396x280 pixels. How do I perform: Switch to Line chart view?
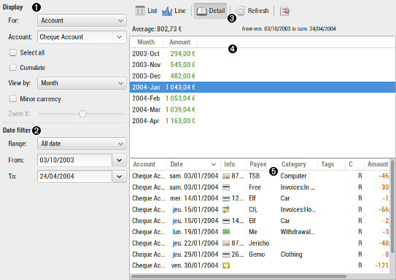(x=174, y=11)
